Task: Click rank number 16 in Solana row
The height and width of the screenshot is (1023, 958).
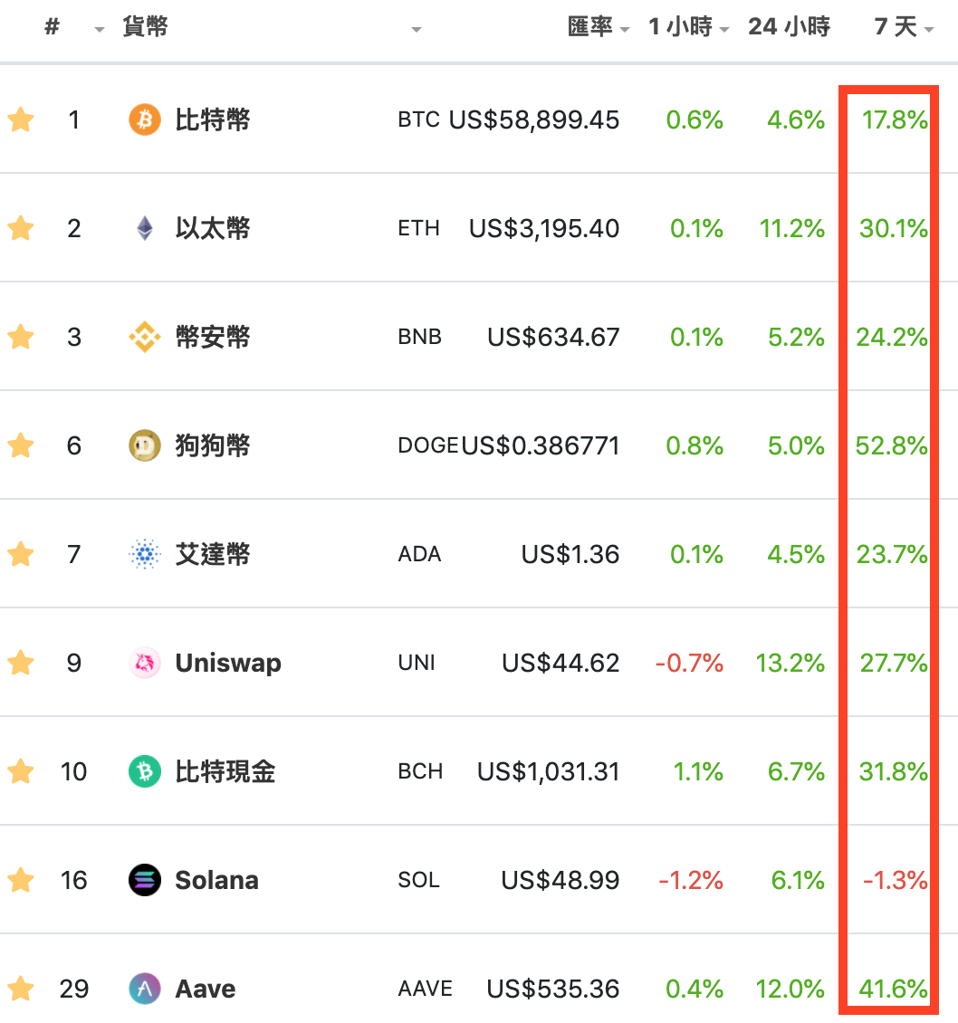Action: (x=73, y=881)
